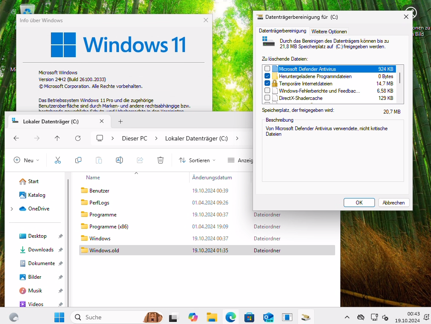Open Copilot from the taskbar
The image size is (431, 324).
point(193,317)
